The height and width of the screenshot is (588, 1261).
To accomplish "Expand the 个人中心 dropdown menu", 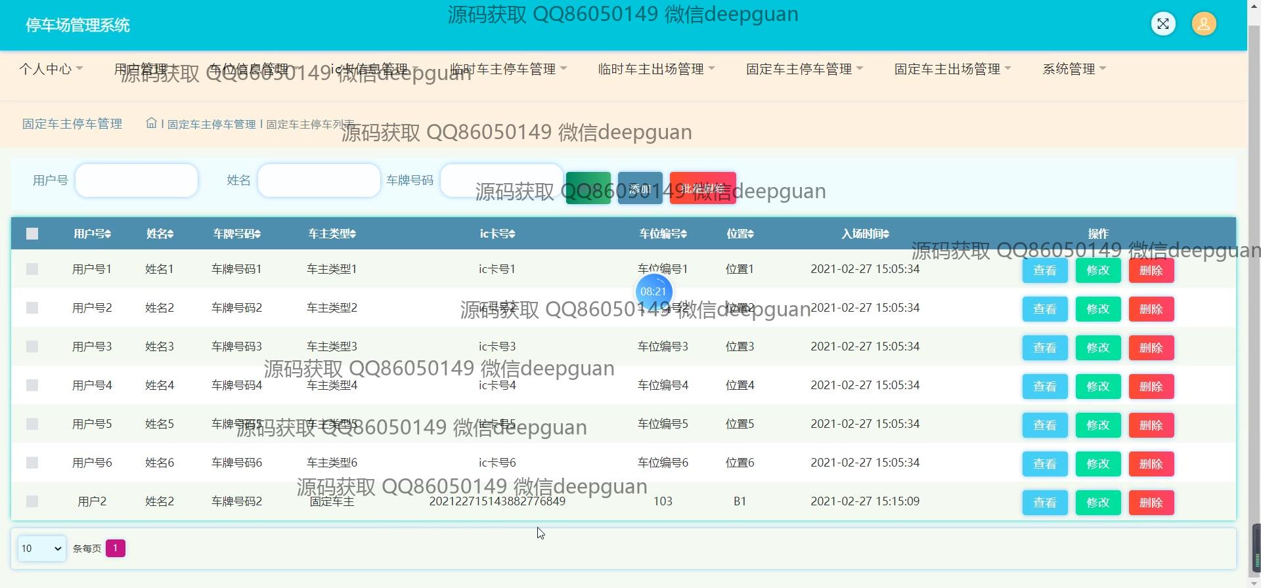I will pyautogui.click(x=51, y=69).
